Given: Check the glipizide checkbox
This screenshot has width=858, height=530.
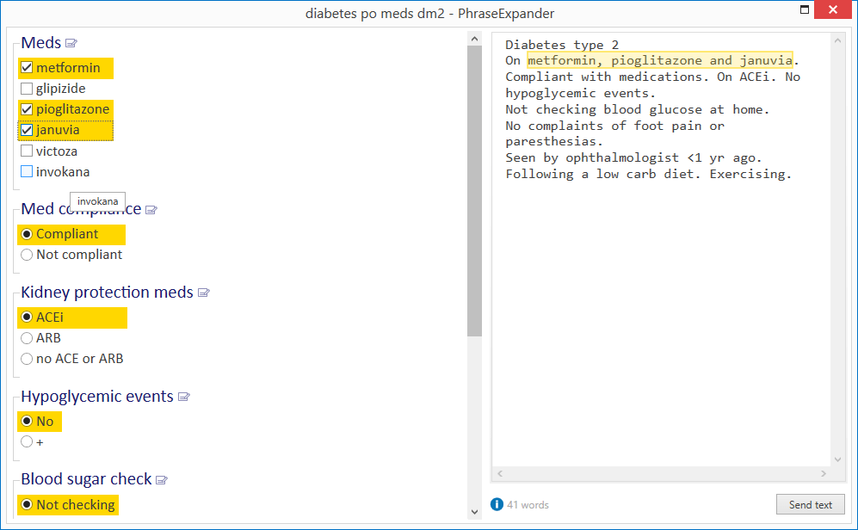Looking at the screenshot, I should [x=27, y=89].
